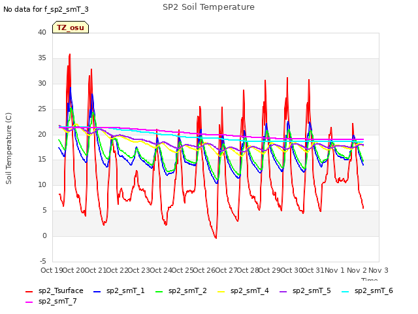Click the 'No data for f_sp2_smT_3' message
Viewport: 418px width, 314px height.
[x=46, y=9]
